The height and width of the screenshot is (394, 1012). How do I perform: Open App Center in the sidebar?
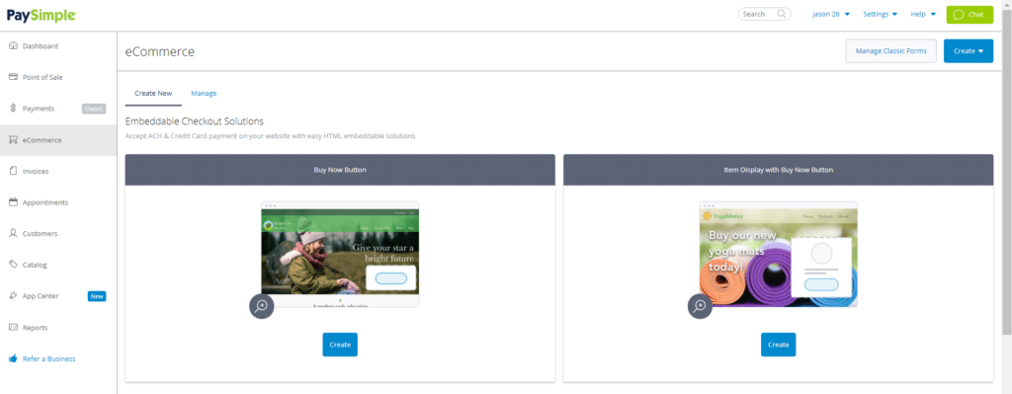58,296
